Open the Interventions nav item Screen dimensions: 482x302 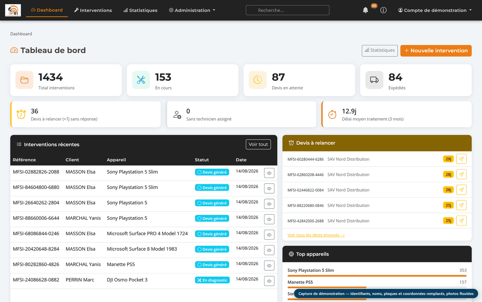tap(93, 10)
